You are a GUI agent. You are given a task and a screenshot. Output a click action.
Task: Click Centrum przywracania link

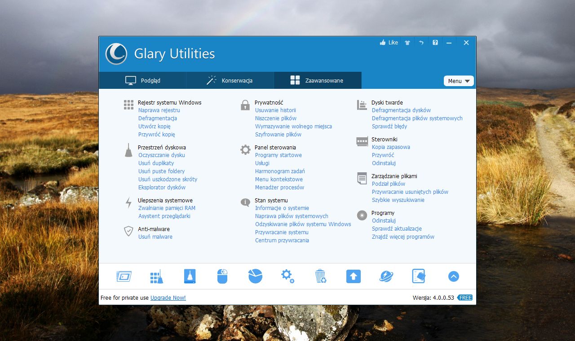[282, 240]
